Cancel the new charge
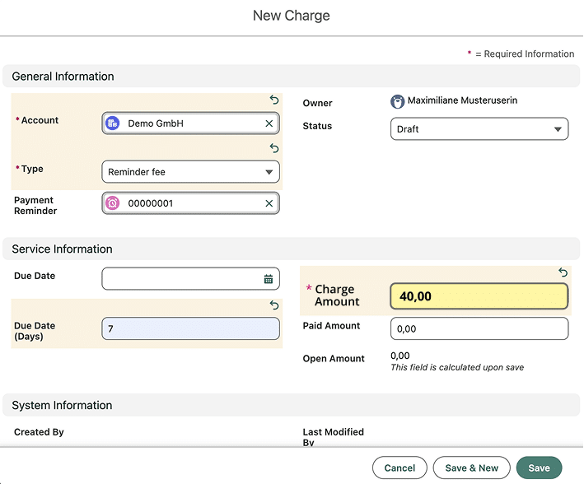Image resolution: width=584 pixels, height=484 pixels. [399, 468]
